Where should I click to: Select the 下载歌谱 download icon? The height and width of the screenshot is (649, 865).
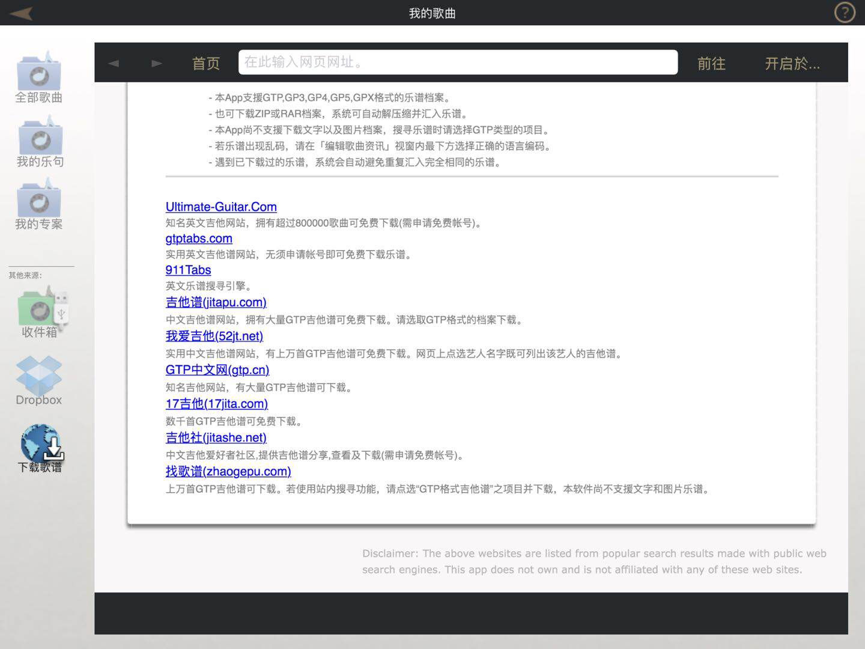(40, 445)
